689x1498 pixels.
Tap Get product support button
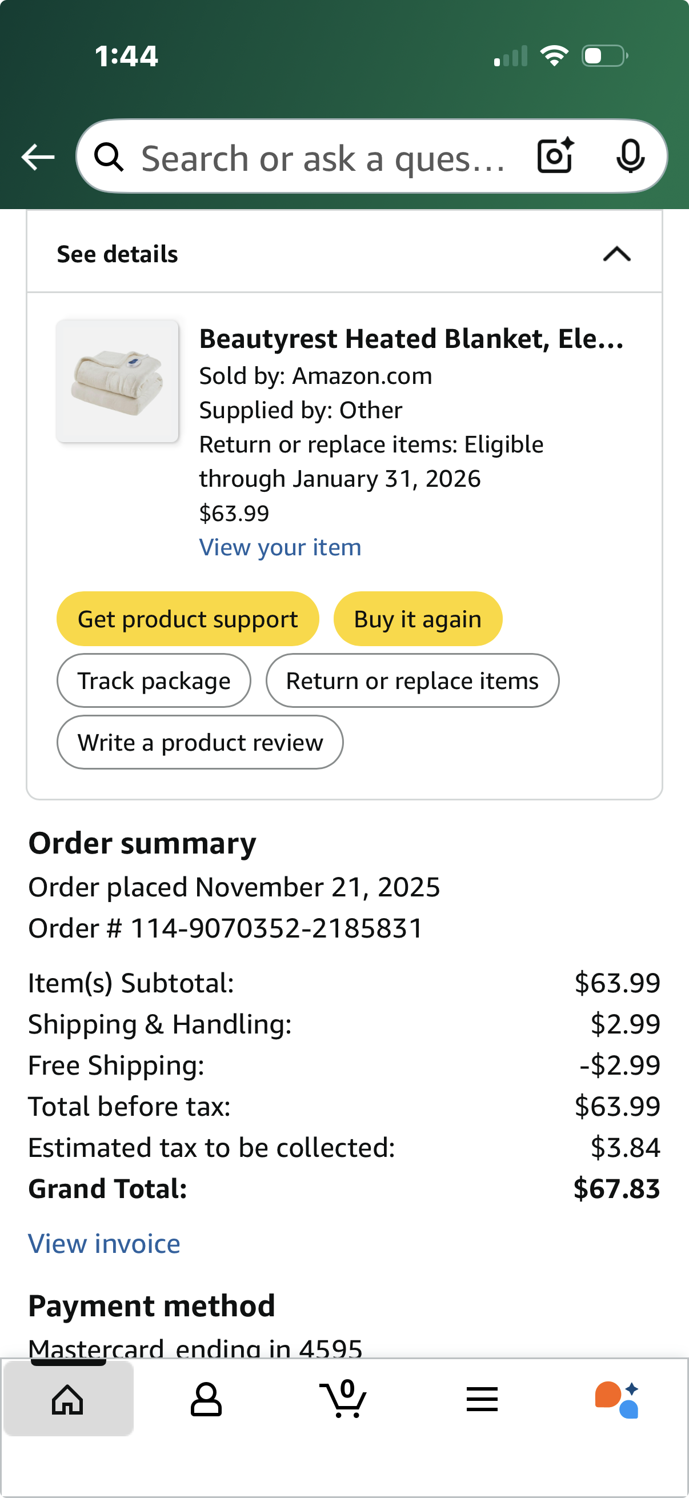coord(188,619)
